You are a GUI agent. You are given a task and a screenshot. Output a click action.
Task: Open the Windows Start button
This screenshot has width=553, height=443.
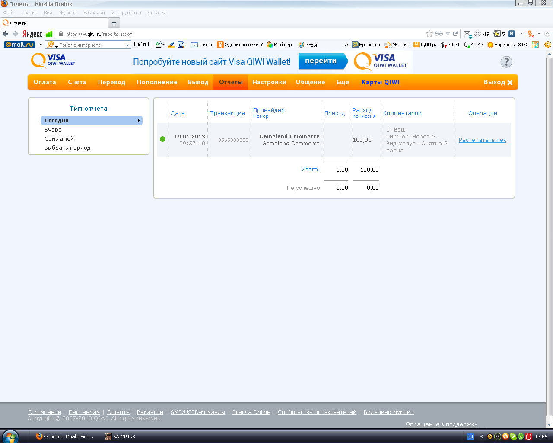pos(10,437)
